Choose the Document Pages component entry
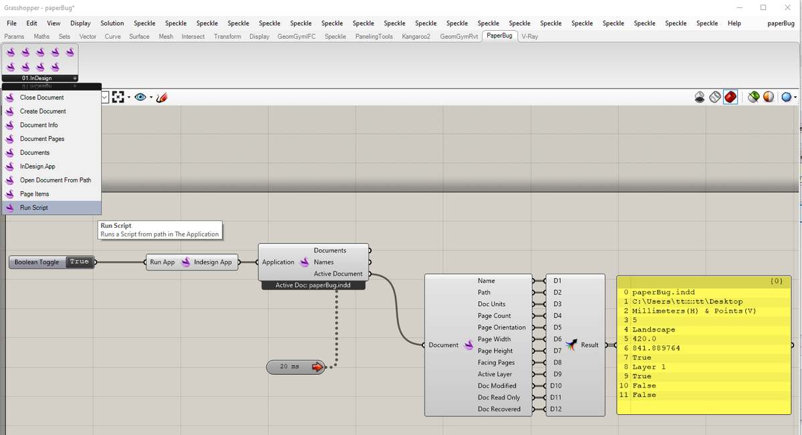Screen dimensions: 802x435 51,139
